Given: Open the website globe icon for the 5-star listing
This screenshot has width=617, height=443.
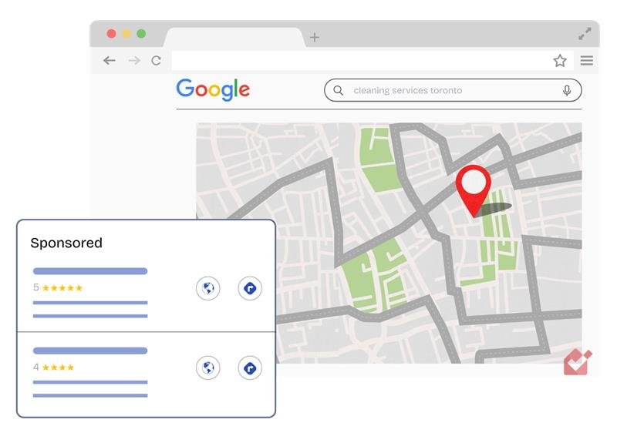Looking at the screenshot, I should [x=207, y=289].
